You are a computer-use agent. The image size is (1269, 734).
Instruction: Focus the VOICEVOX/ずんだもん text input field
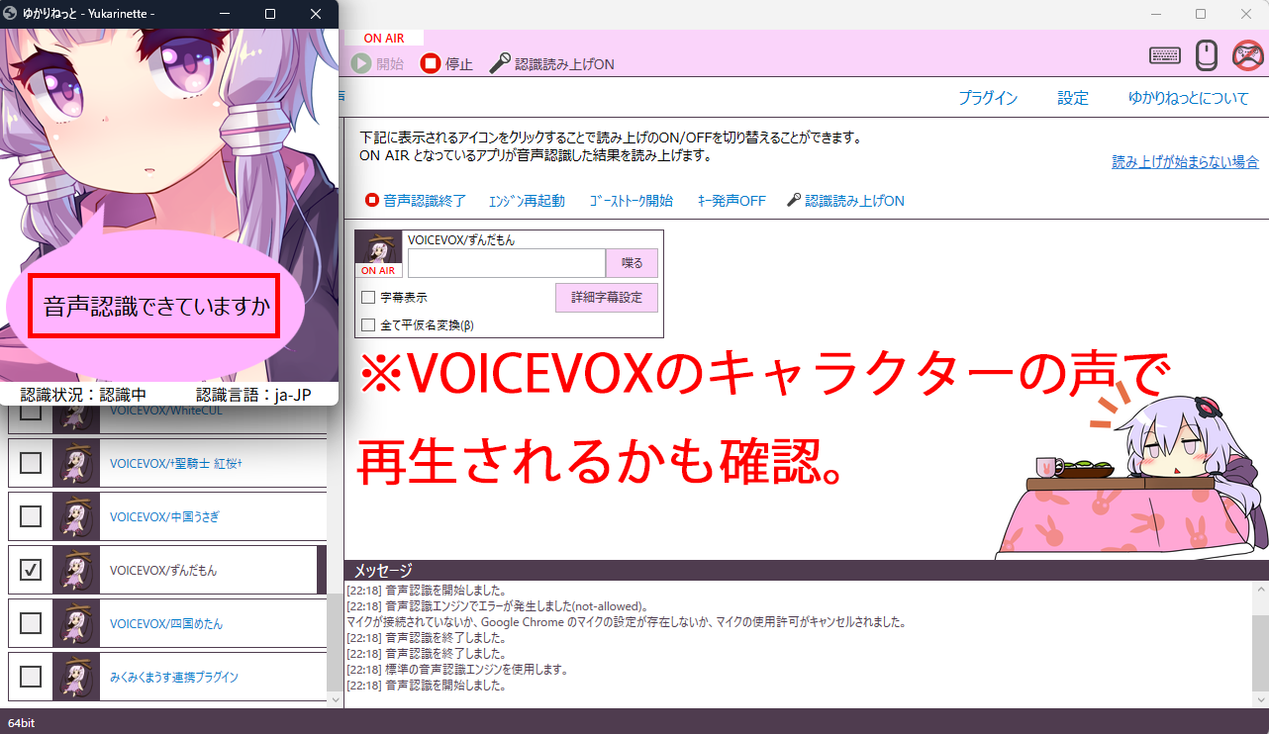point(506,263)
